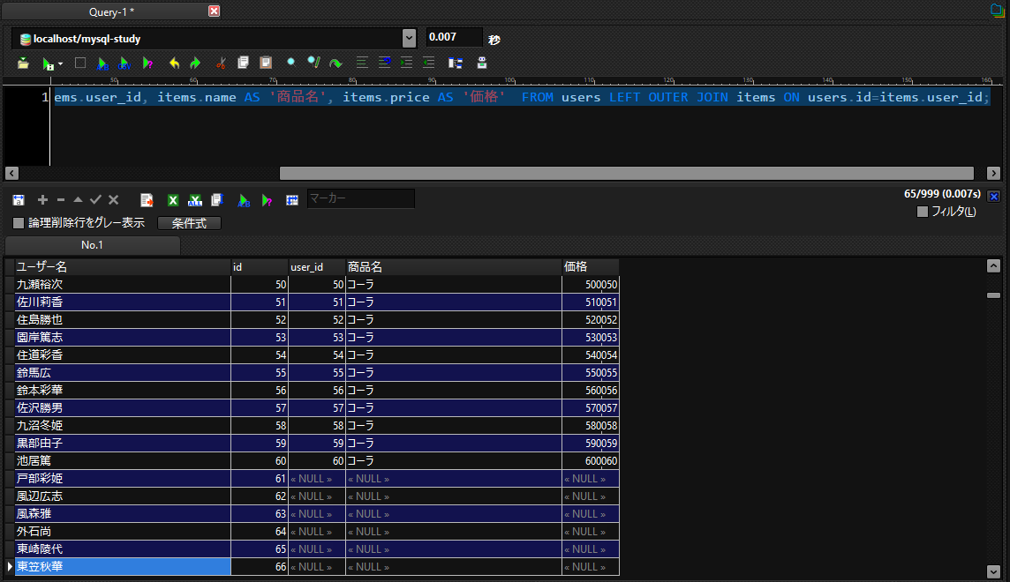
Task: Close the Query-1 tab with the red X
Action: point(214,11)
